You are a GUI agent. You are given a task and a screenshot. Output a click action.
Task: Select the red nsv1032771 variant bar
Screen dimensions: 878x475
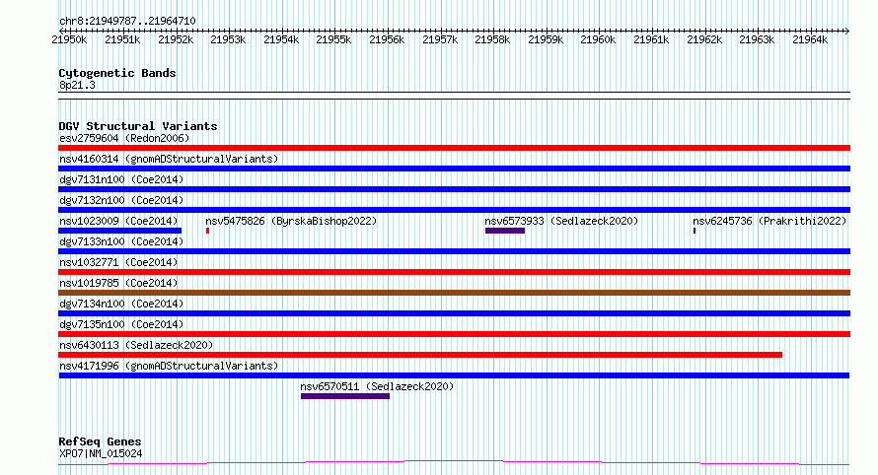454,272
